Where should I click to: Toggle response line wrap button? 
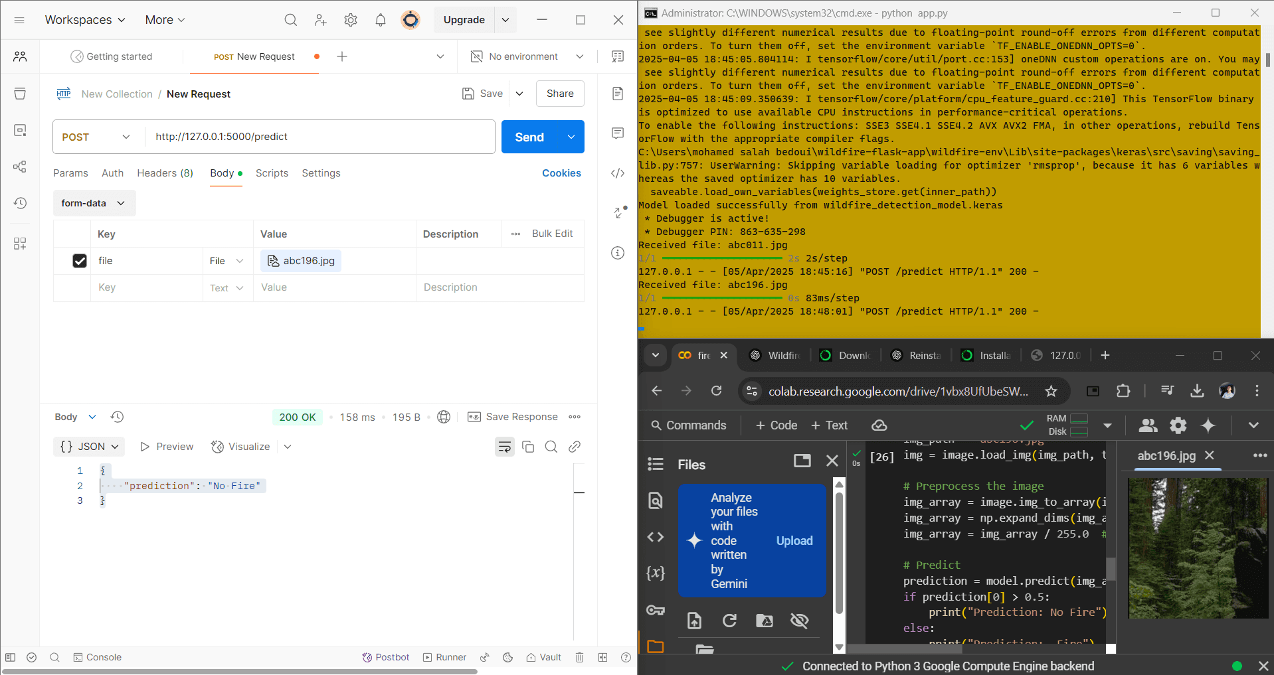point(505,447)
